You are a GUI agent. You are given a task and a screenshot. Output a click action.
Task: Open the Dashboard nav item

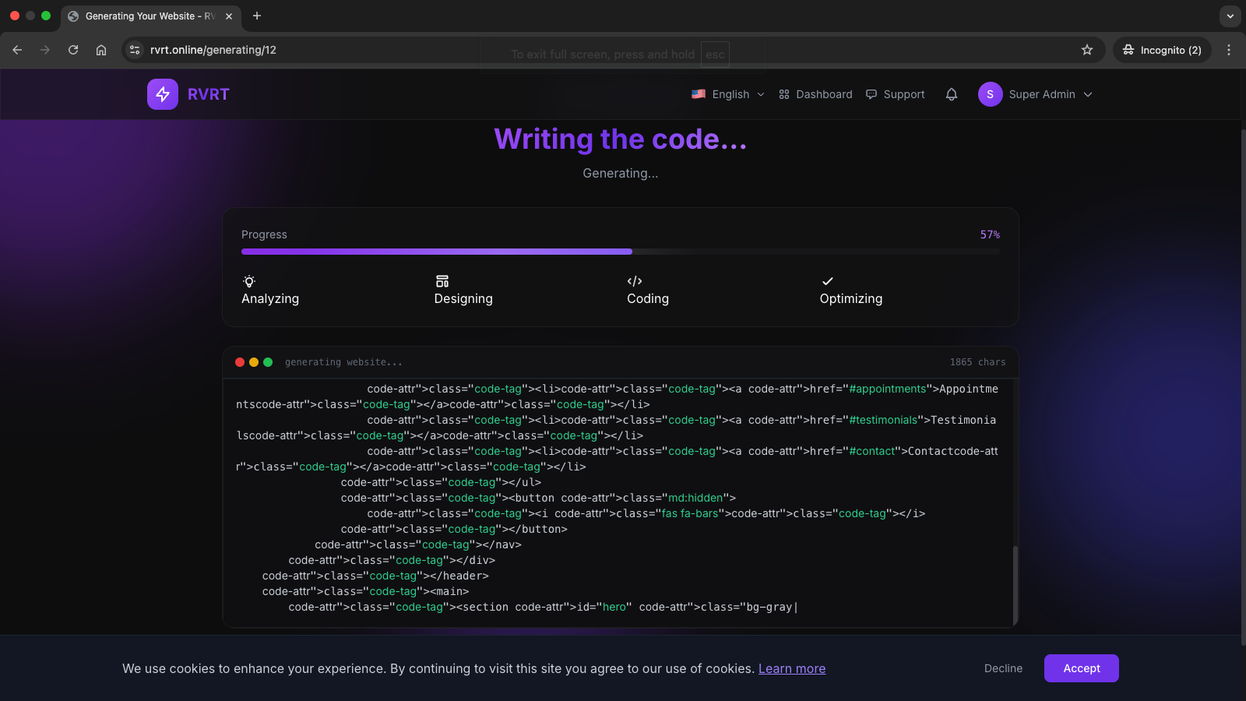point(815,94)
